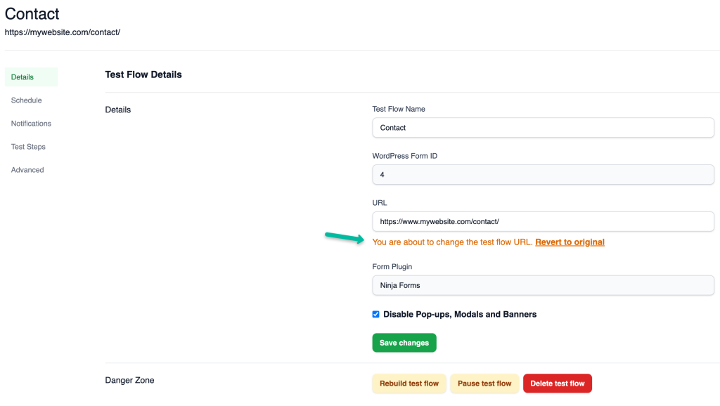Viewport: 720px width, 406px height.
Task: Click the Save changes button
Action: [x=404, y=343]
